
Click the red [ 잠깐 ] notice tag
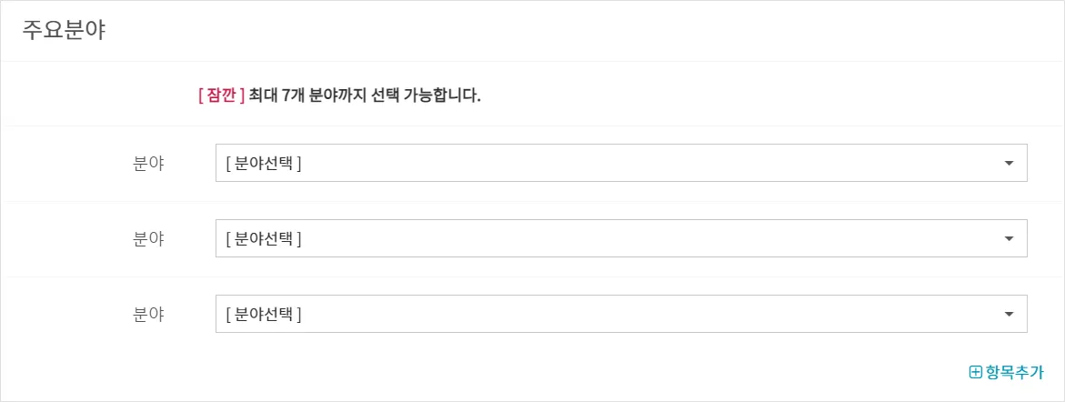221,95
